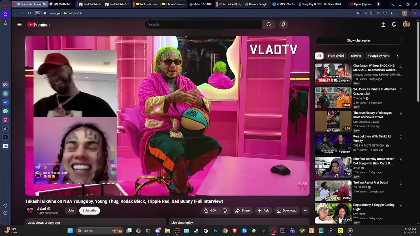This screenshot has width=420, height=236.
Task: Dislike the video with thumbs down
Action: pos(225,210)
